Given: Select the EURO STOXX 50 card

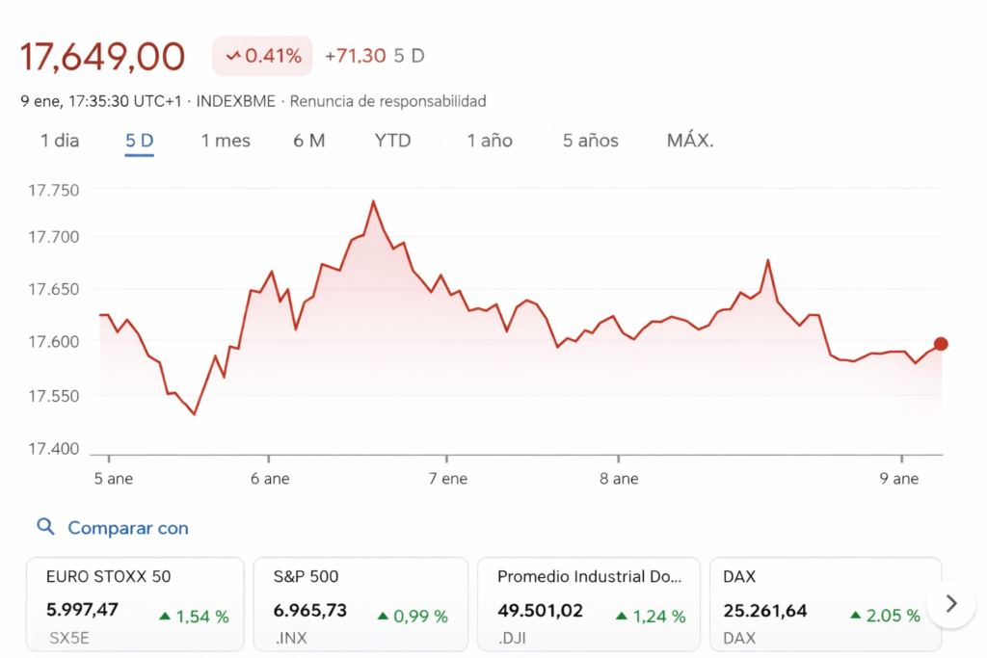Looking at the screenshot, I should coord(135,603).
